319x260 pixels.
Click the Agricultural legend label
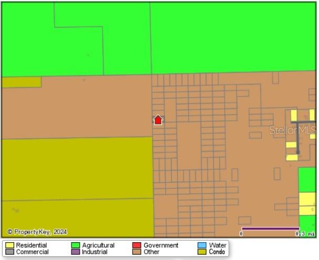coord(98,245)
